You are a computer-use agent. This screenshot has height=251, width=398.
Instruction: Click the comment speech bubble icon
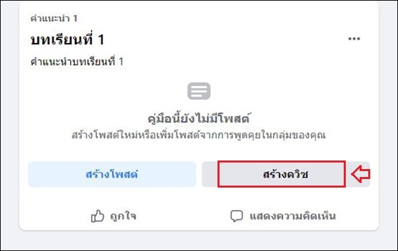[237, 216]
